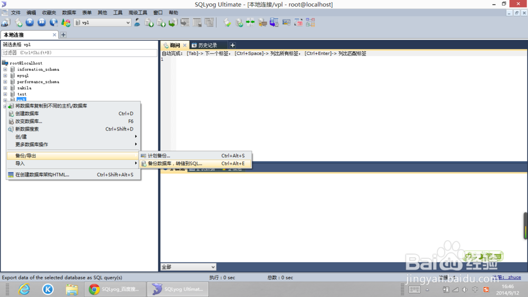Choose 计划备份... menu item

coord(195,156)
